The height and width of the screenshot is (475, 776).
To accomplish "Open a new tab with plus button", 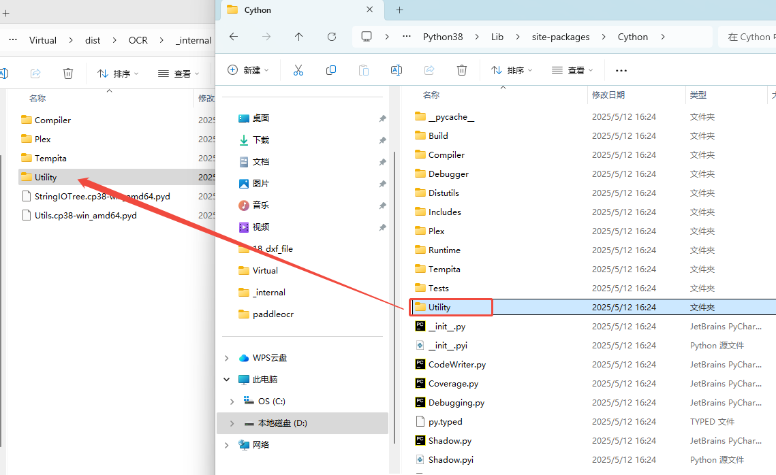I will click(399, 10).
